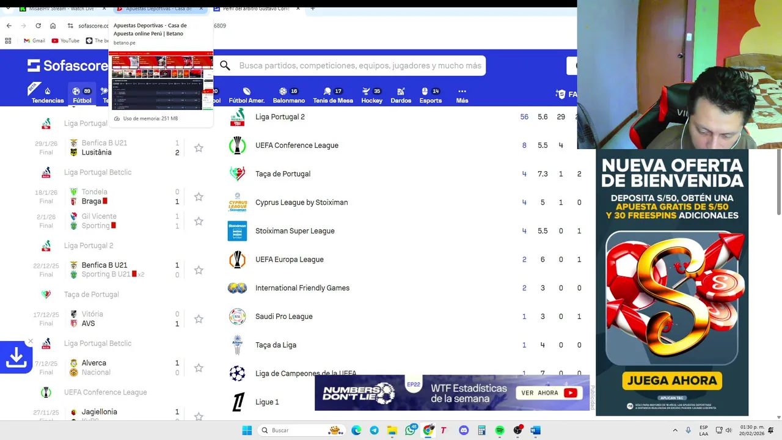Open the Tenis de Mesa section

tap(333, 95)
